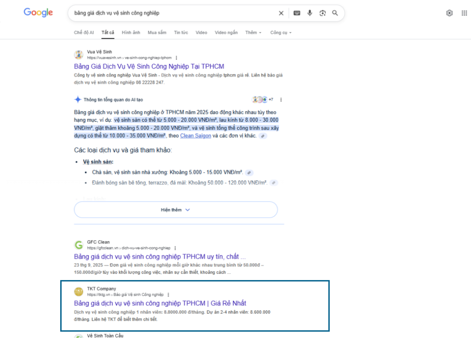The image size is (471, 338).
Task: Switch to the Hình ảnh tab
Action: coord(131,33)
